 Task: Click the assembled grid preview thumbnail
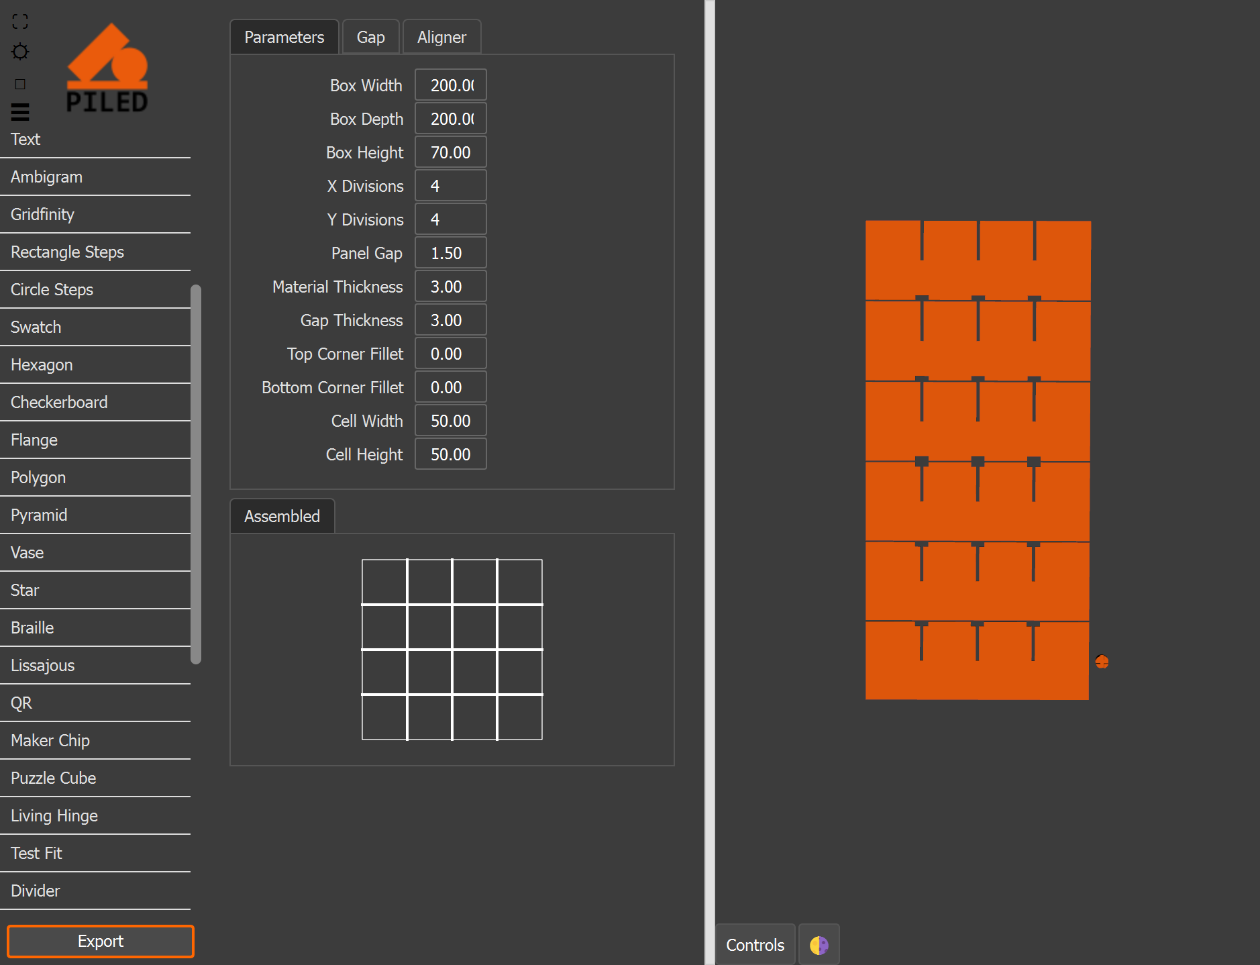pyautogui.click(x=452, y=650)
